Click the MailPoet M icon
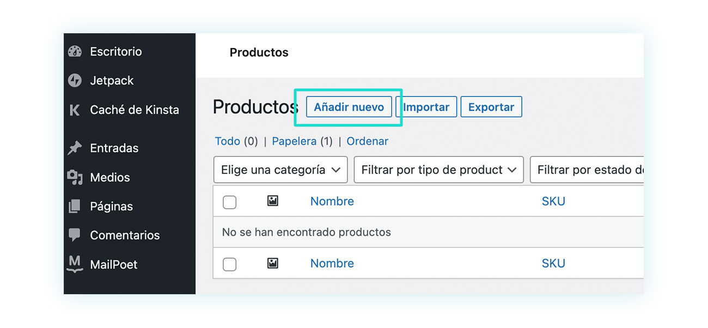The height and width of the screenshot is (328, 708). [75, 264]
